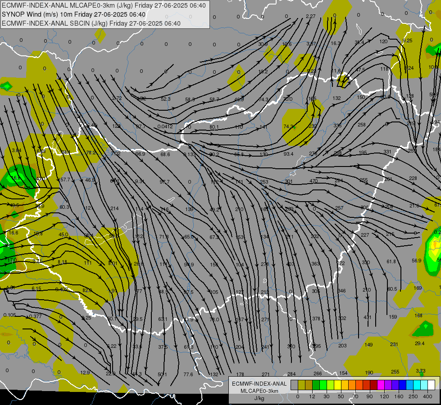Screen dimensions: 441x405
Task: Click the legend title ECMWF-INDEX-ANAL
Action: [259, 384]
